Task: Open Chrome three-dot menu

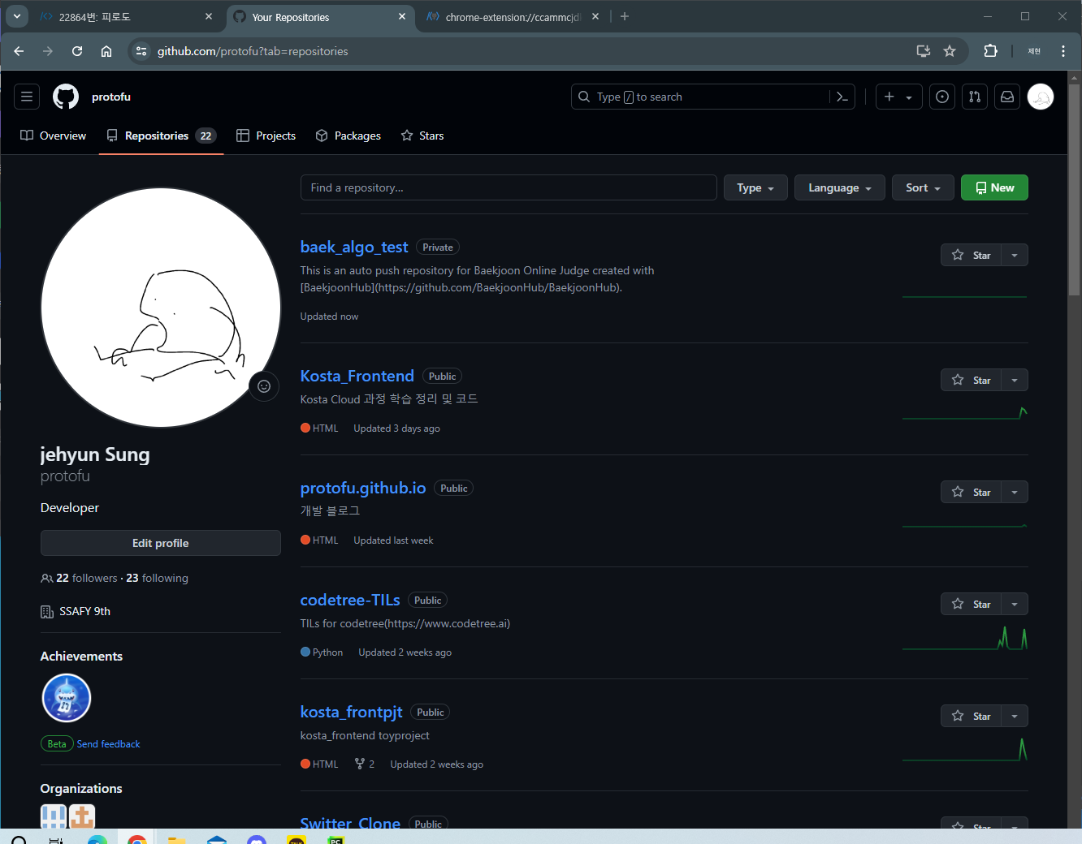Action: point(1063,51)
